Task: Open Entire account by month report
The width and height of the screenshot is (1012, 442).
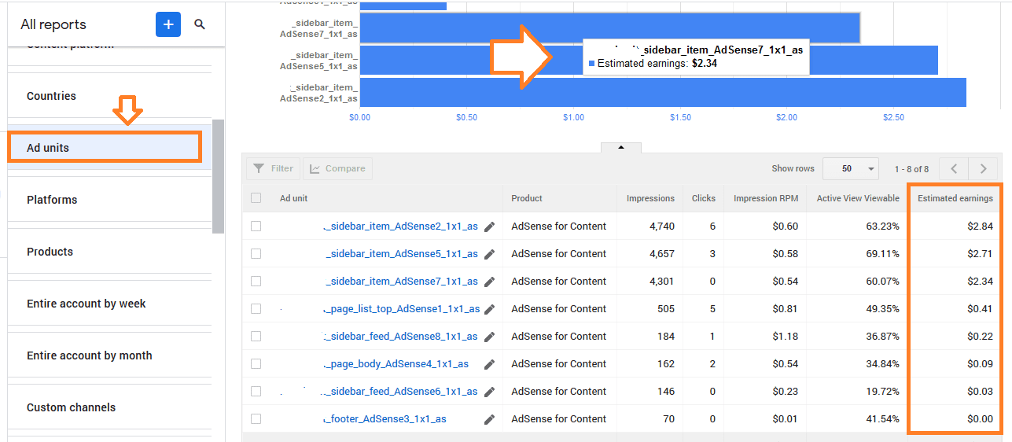Action: pyautogui.click(x=109, y=355)
